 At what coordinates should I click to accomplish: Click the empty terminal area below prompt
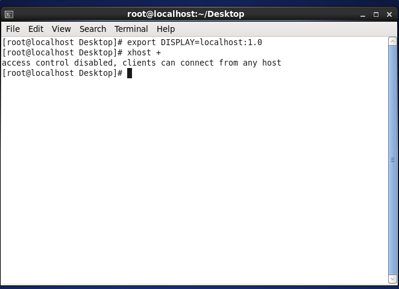pos(193,181)
